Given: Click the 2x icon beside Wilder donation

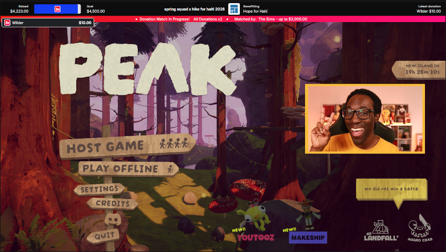Looking at the screenshot, I should pyautogui.click(x=7, y=23).
